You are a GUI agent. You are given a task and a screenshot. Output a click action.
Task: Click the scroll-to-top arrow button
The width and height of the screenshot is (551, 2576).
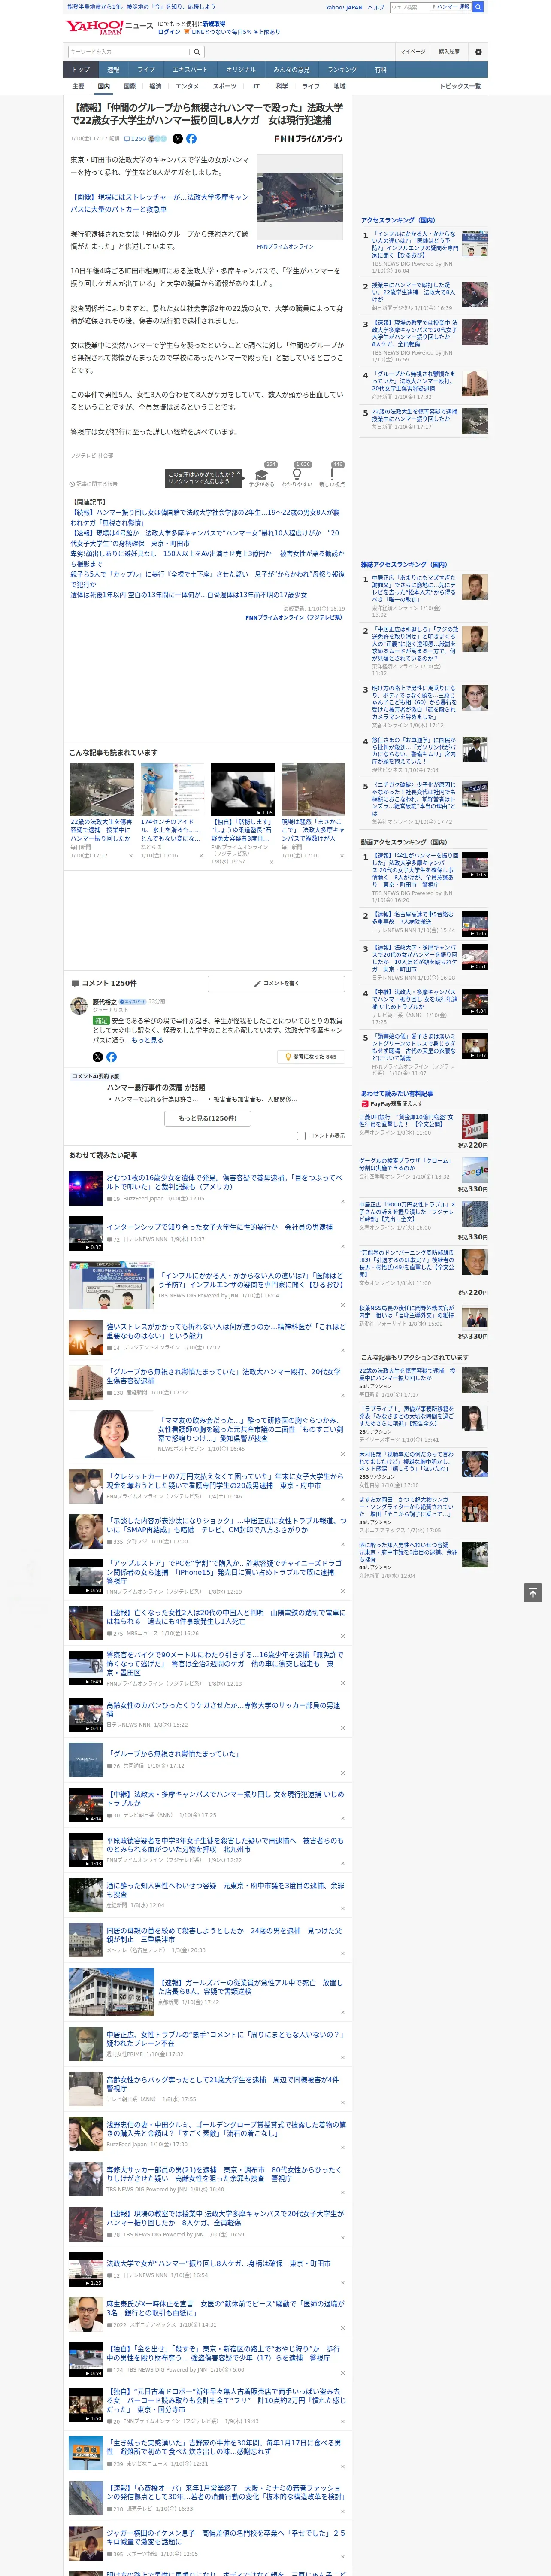(533, 1593)
